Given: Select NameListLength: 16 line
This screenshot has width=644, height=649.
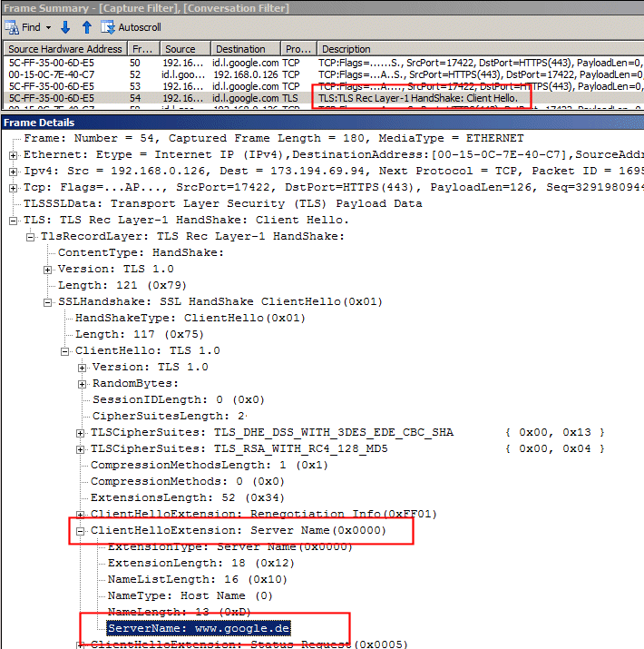Looking at the screenshot, I should tap(198, 579).
